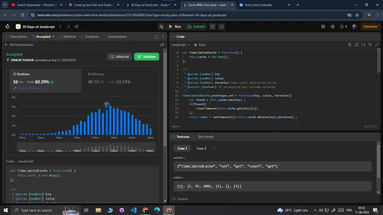Copy the submission link icon

[162, 45]
